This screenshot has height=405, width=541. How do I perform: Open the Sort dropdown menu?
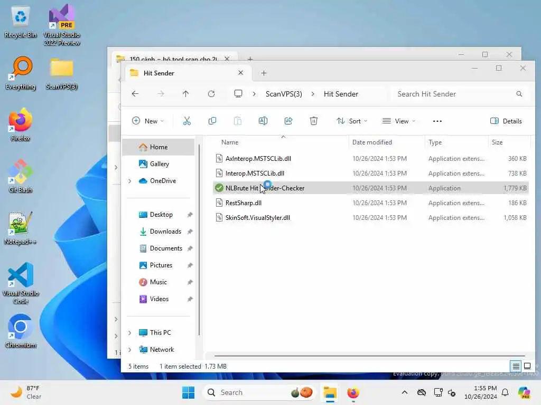pyautogui.click(x=352, y=121)
